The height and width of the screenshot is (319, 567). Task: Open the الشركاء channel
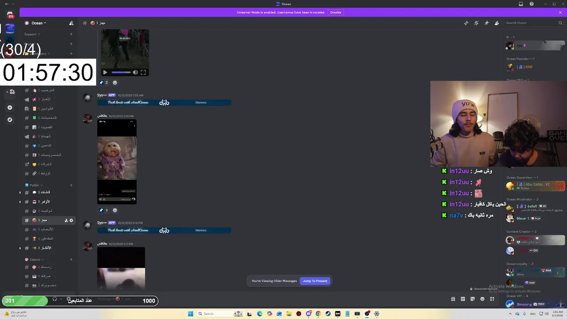click(x=49, y=164)
